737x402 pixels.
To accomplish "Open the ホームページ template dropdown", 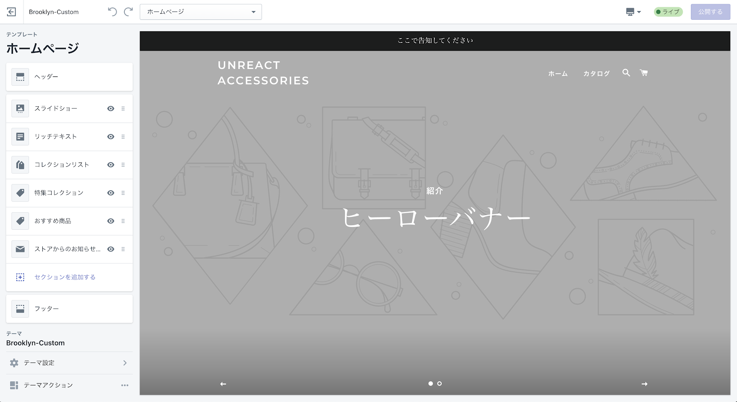I will click(x=201, y=12).
